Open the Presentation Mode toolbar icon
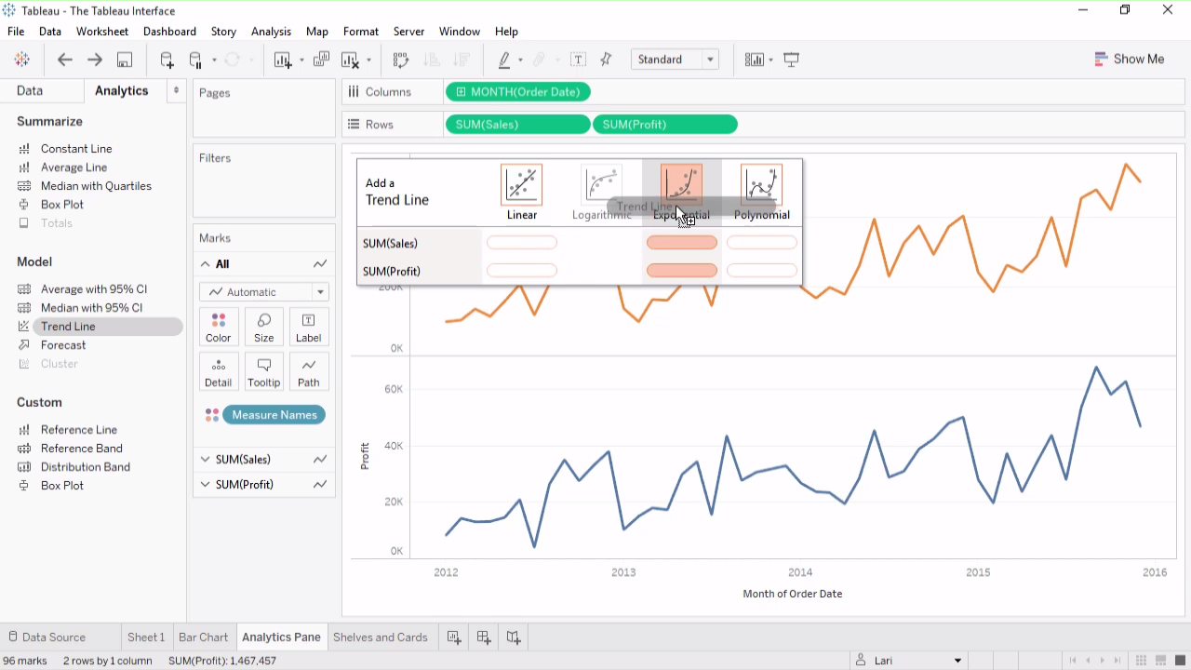 point(791,59)
